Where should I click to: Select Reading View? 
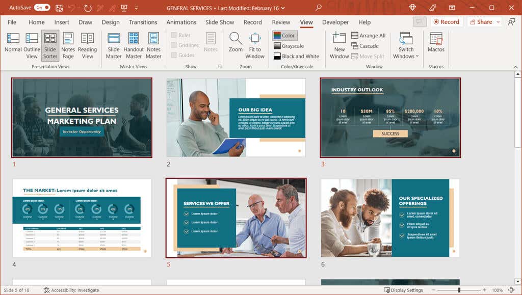88,45
